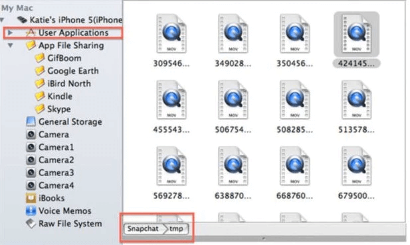Select the Google Earth label
410x245 pixels.
click(x=73, y=71)
